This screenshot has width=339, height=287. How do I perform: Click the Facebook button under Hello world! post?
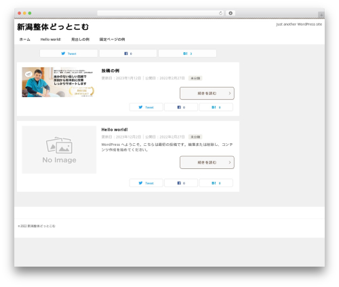coord(181,183)
